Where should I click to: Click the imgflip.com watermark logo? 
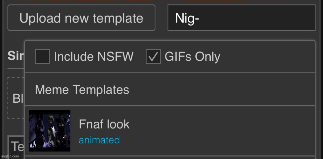[x=11, y=156]
